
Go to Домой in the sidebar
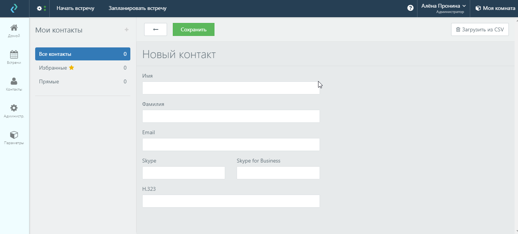pyautogui.click(x=14, y=31)
